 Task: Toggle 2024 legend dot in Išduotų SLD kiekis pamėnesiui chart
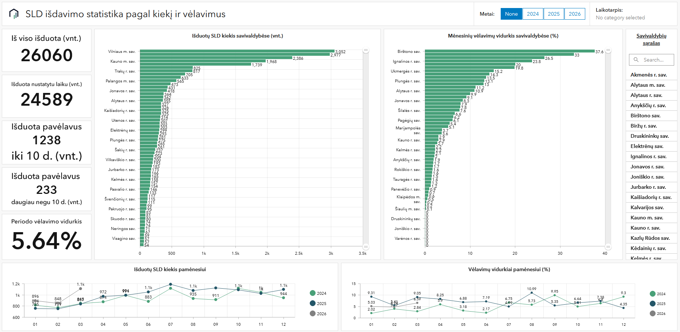pyautogui.click(x=313, y=293)
